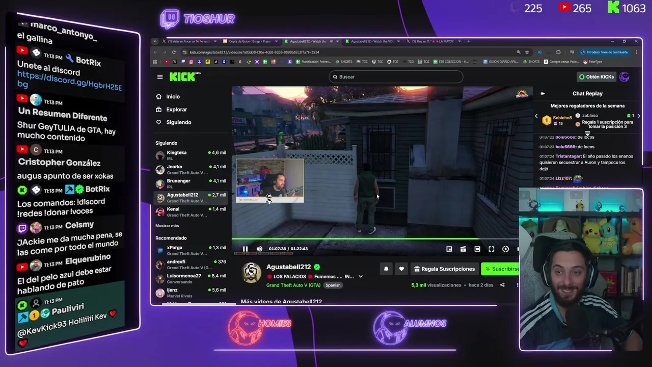Follow channel with the heart icon
The width and height of the screenshot is (652, 367).
(x=401, y=269)
